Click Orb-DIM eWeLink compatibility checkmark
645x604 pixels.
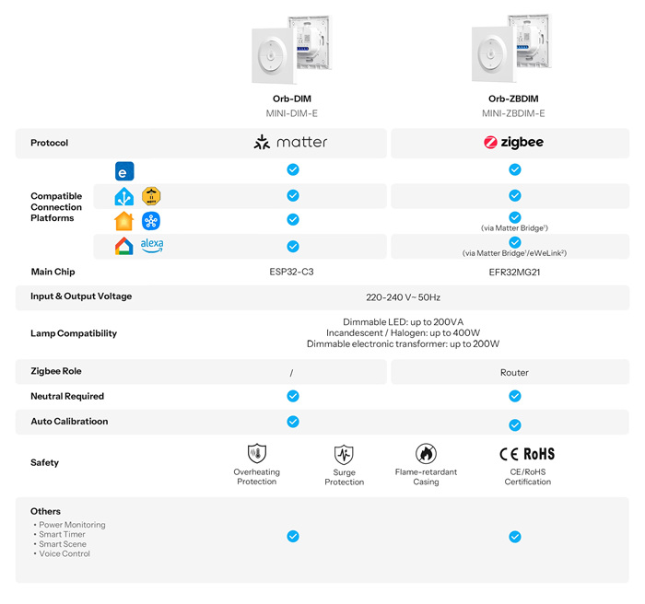point(293,170)
